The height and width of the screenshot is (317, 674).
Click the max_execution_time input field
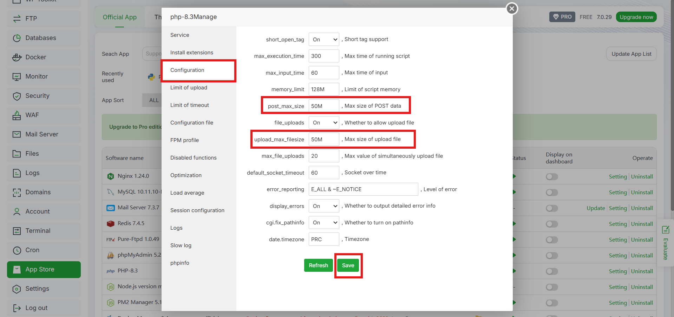324,56
